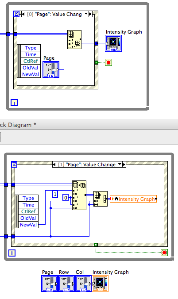Screen dimensions: 178x299
Task: Select the Intensity Graph local variable
Action: coord(133,199)
